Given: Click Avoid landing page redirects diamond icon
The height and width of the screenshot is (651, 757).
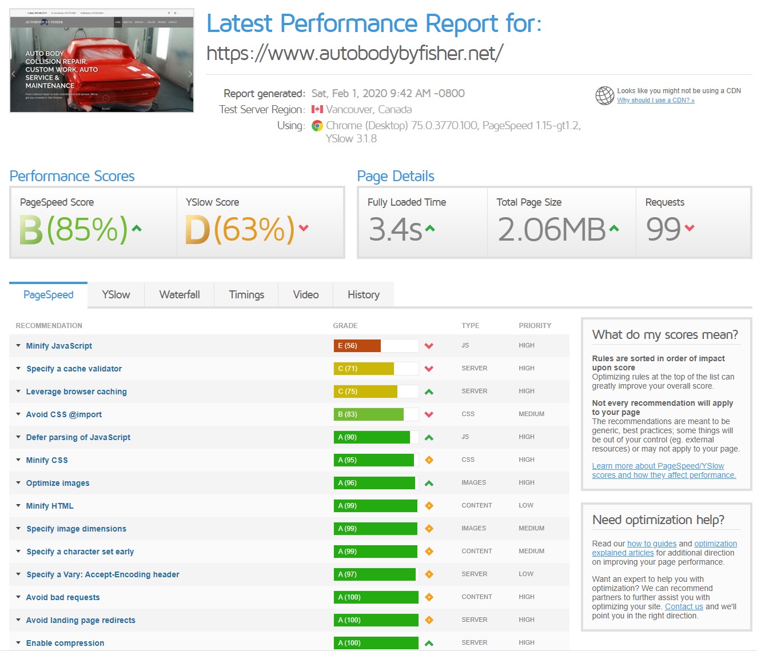Looking at the screenshot, I should click(x=429, y=620).
